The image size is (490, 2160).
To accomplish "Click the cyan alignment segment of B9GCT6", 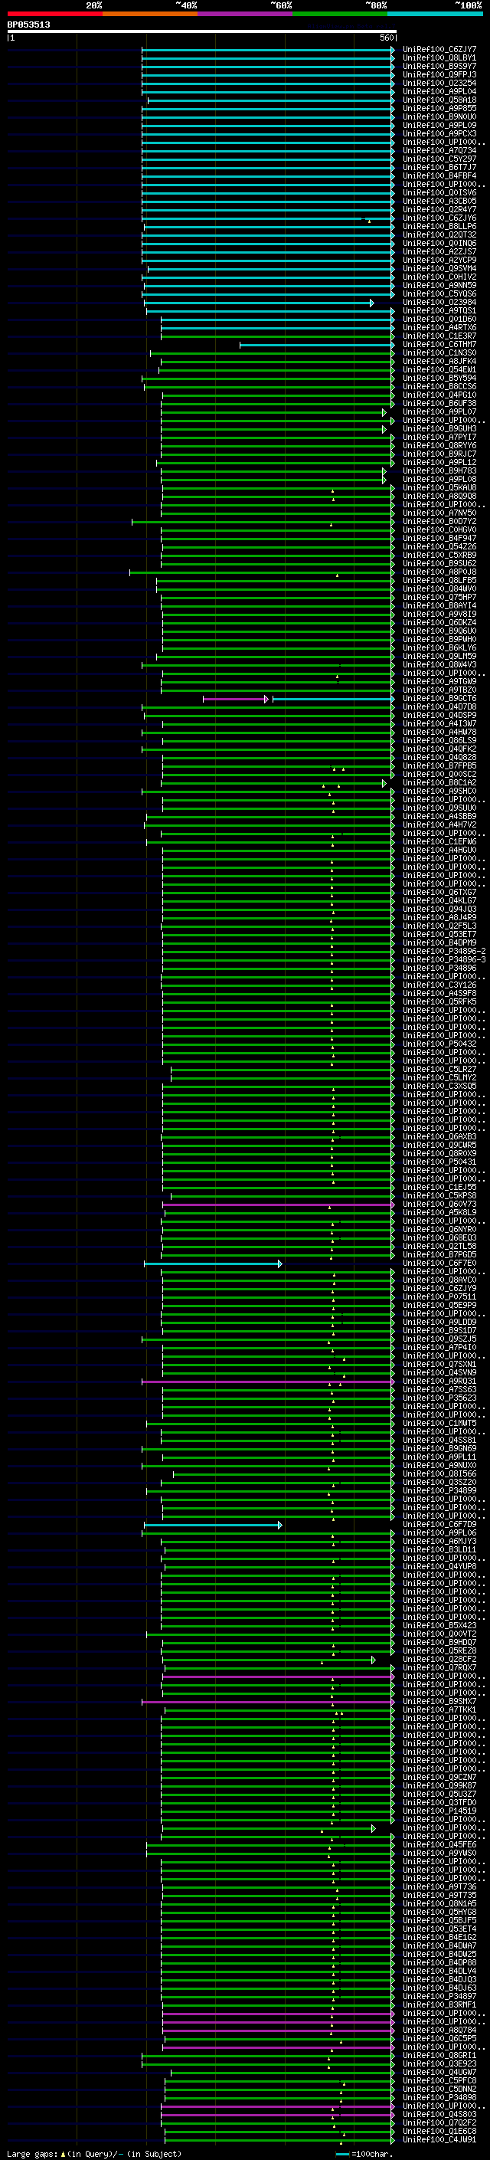I will (x=333, y=699).
